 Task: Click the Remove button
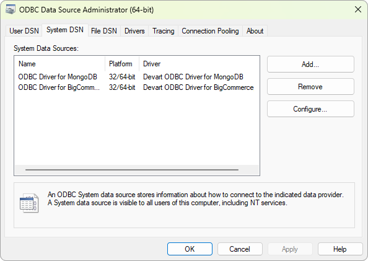coord(310,87)
